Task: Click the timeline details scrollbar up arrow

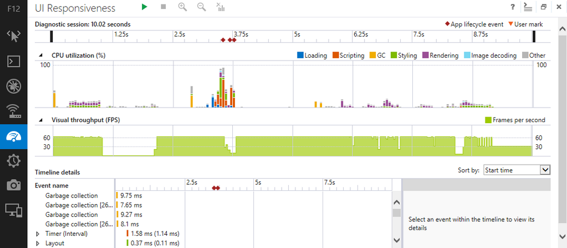Action: pos(397,203)
